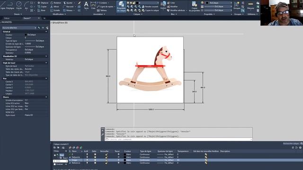The width and height of the screenshot is (303, 170).
Task: Click the Couleur column header
Action: (x=127, y=151)
